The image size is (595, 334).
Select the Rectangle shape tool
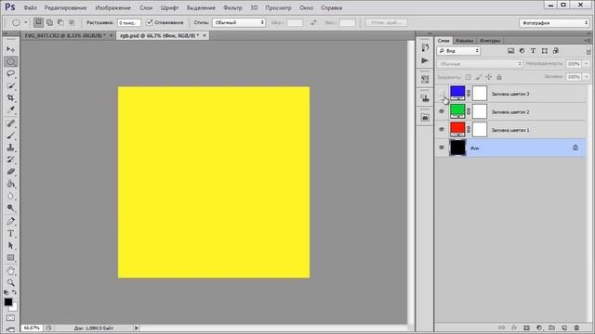10,258
